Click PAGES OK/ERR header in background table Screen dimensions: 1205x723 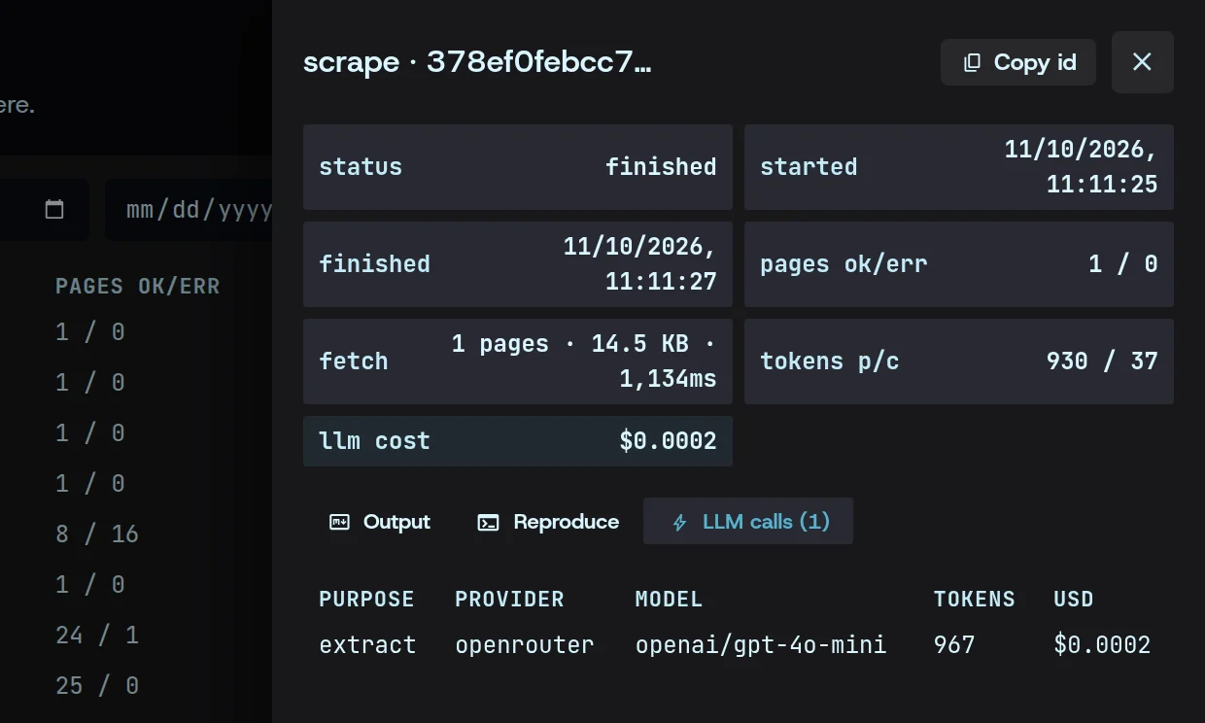pos(137,286)
